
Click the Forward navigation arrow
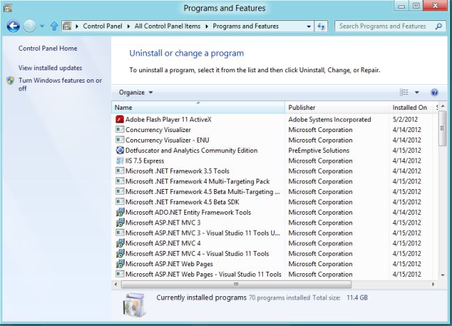29,26
